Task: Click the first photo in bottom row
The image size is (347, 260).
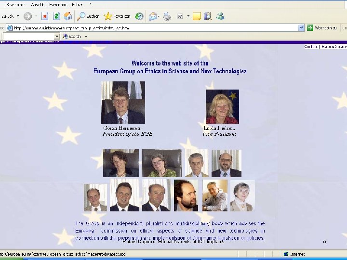Action: tap(95, 198)
